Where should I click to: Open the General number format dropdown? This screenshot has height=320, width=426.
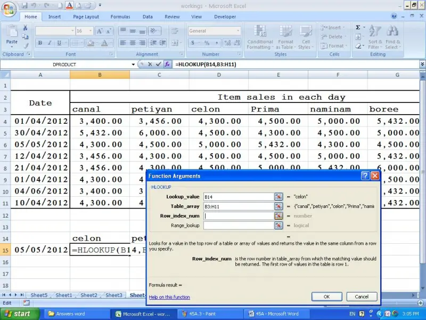[238, 31]
